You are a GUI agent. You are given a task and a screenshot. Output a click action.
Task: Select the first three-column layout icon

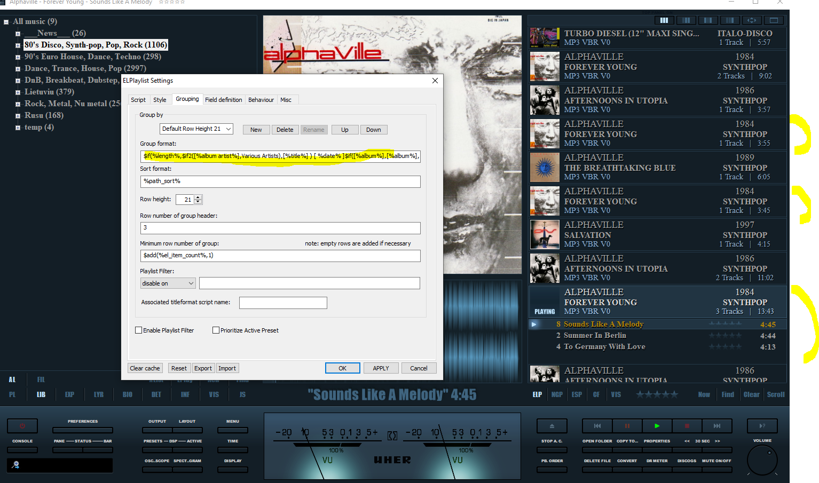coord(664,20)
